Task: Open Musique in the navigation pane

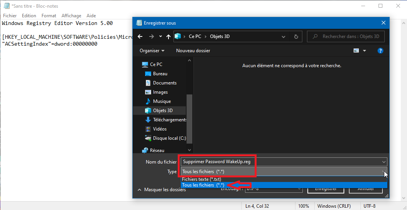Action: (x=162, y=101)
